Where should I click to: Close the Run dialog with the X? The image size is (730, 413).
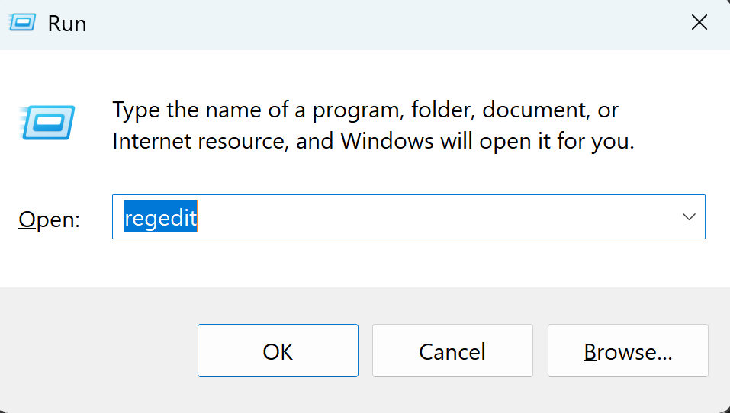699,23
